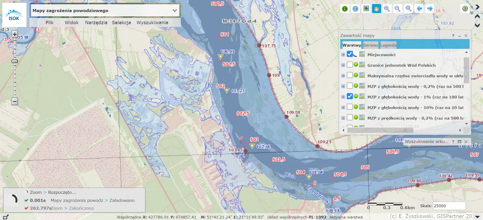483x220 pixels.
Task: Click the question mark in Zawartość mapy header
Action: click(x=453, y=36)
